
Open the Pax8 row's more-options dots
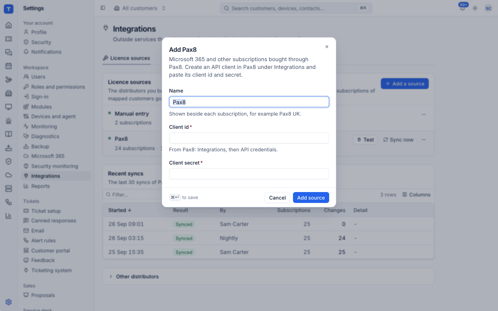pyautogui.click(x=424, y=140)
